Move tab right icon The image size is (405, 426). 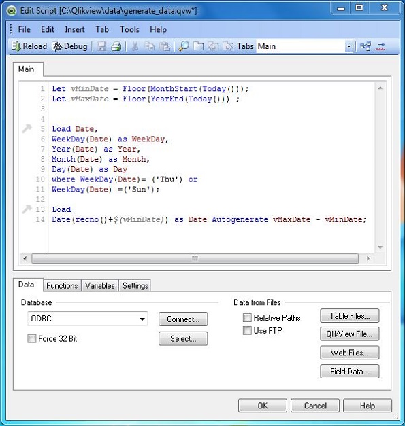(x=228, y=46)
